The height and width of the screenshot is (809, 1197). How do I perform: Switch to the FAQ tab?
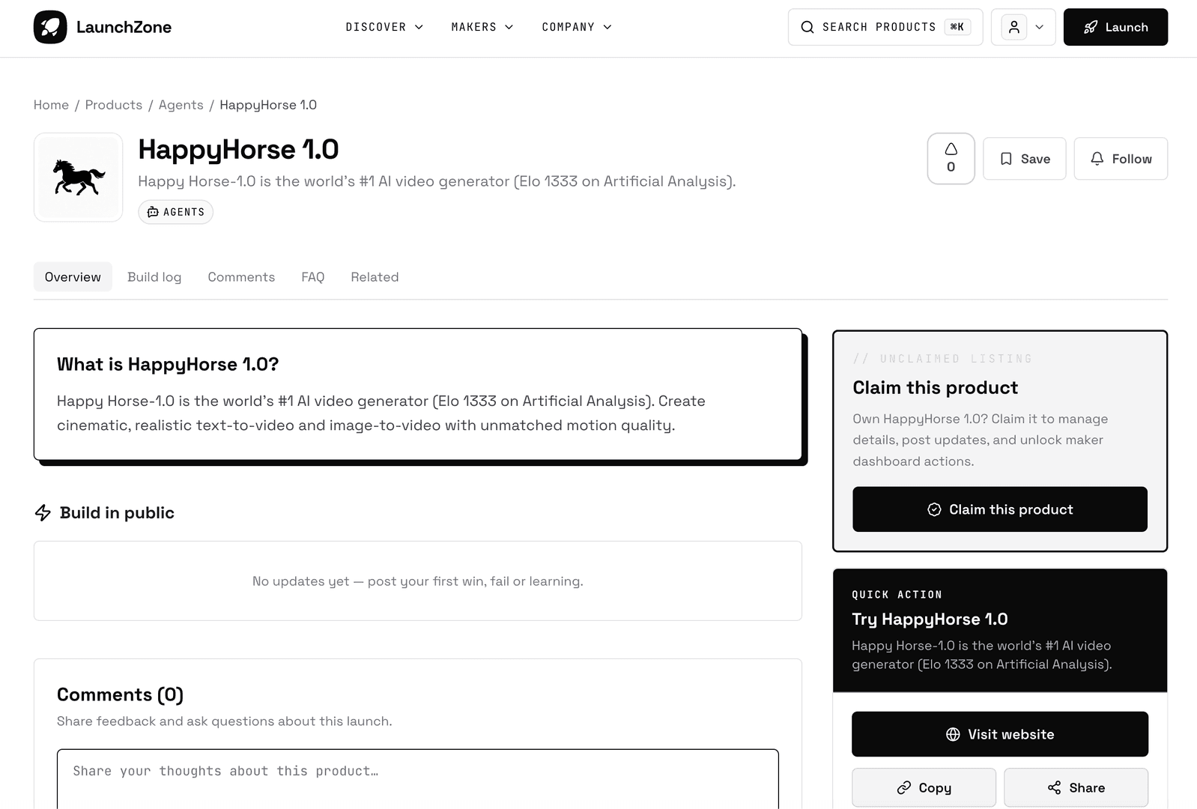[313, 277]
